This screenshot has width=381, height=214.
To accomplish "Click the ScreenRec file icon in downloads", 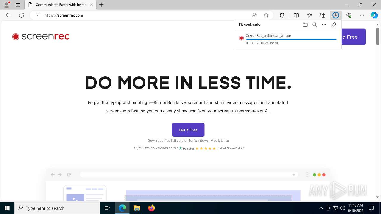I will (241, 38).
